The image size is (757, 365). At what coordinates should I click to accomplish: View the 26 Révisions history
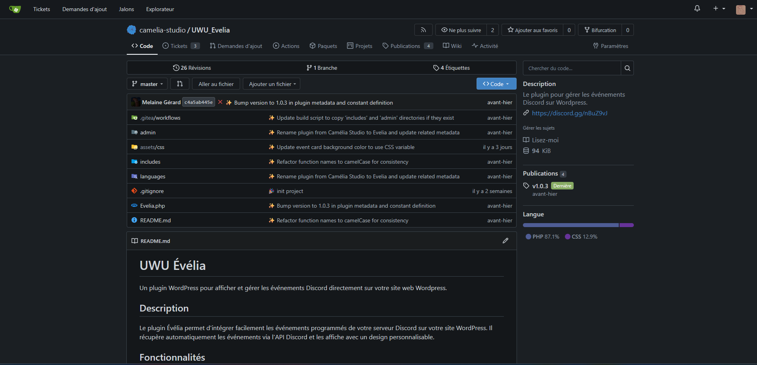click(192, 68)
